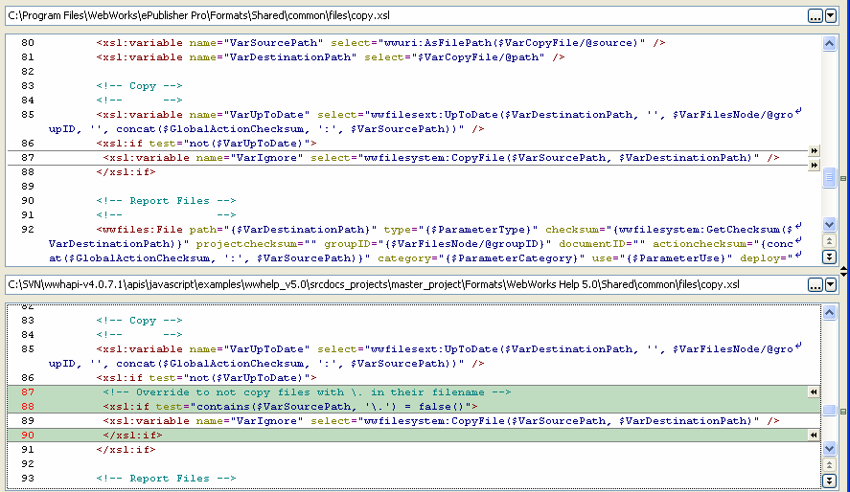This screenshot has width=850, height=492.
Task: Click scroll-down arrow in bottom pane
Action: point(830,448)
